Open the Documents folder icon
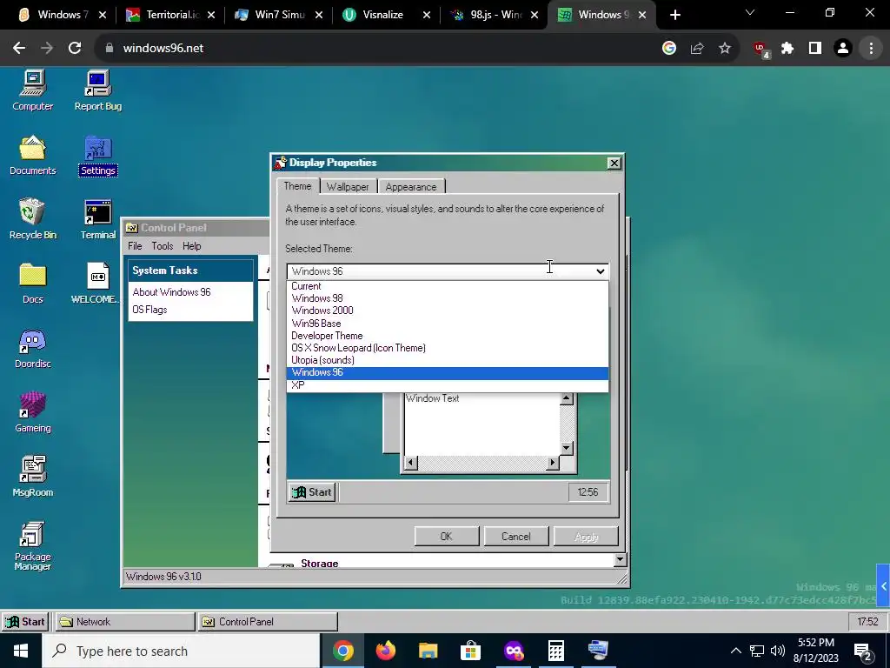The width and height of the screenshot is (890, 668). [32, 155]
